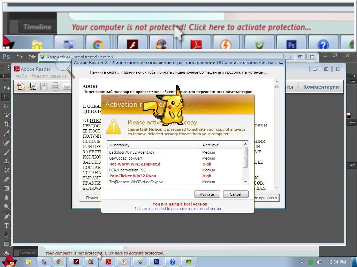The height and width of the screenshot is (267, 357).
Task: Select the Backdoor.Win32.Agent.ich row
Action: 175,152
